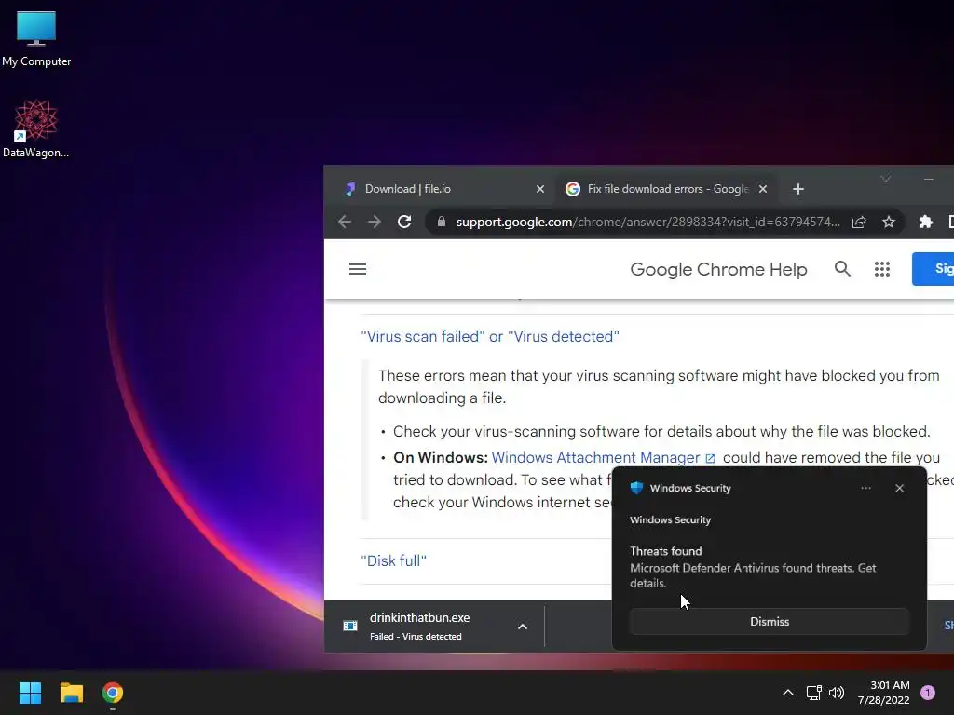Expand the "Disk full" section
954x715 pixels.
pos(394,560)
